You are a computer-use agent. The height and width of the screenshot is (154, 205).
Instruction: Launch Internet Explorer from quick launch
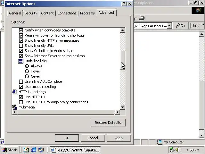pos(34,150)
